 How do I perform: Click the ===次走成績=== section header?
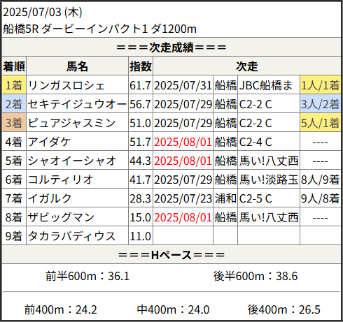[x=171, y=47]
